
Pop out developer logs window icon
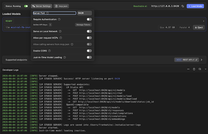200,69
